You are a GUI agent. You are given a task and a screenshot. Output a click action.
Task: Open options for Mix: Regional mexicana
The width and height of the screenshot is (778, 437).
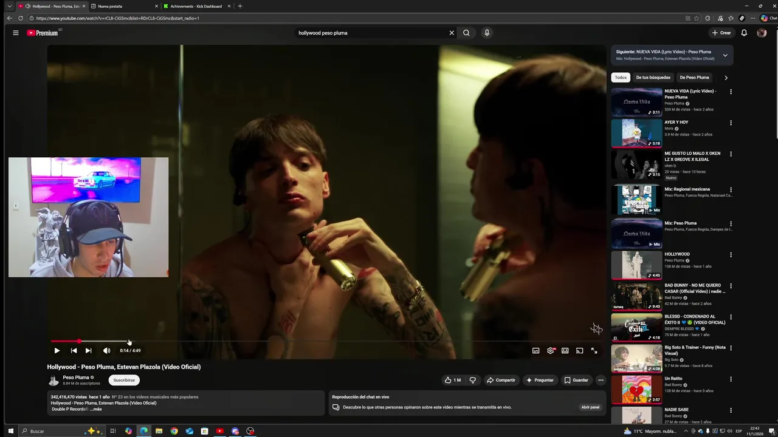tap(731, 190)
